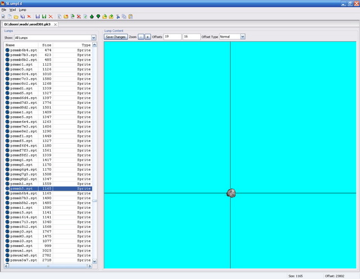Click the green floppy Save As icon

coord(44,17)
